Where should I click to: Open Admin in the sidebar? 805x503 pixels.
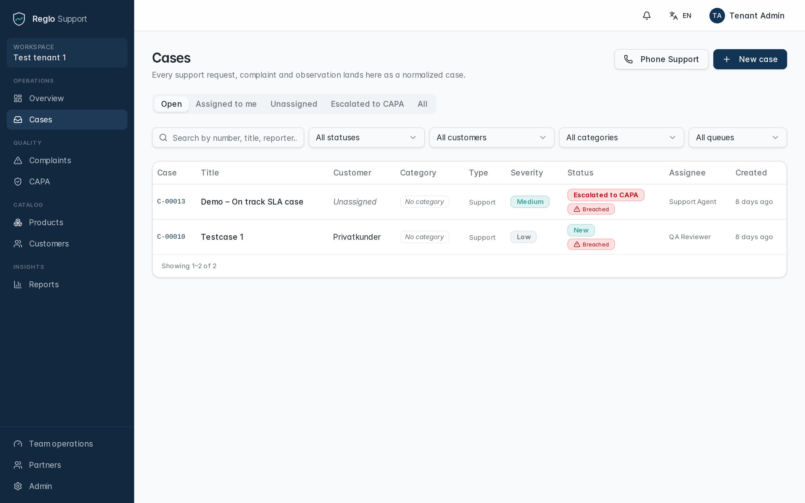[x=67, y=486]
